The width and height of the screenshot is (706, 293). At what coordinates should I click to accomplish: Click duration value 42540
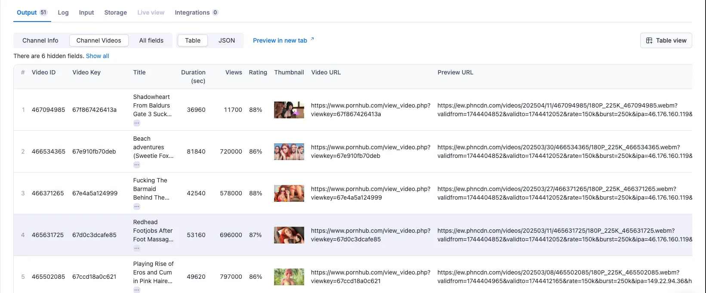point(196,193)
